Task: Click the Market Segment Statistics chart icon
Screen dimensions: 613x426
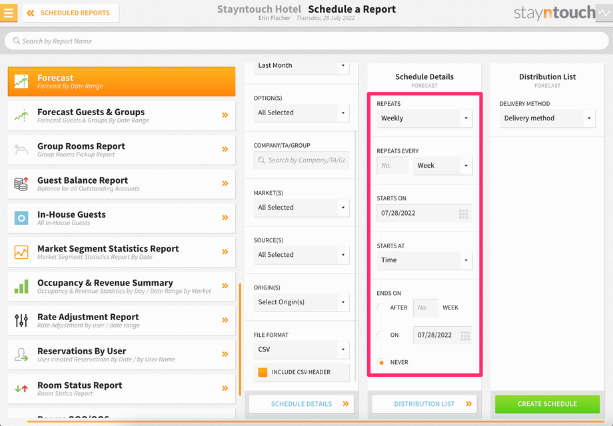Action: tap(21, 252)
